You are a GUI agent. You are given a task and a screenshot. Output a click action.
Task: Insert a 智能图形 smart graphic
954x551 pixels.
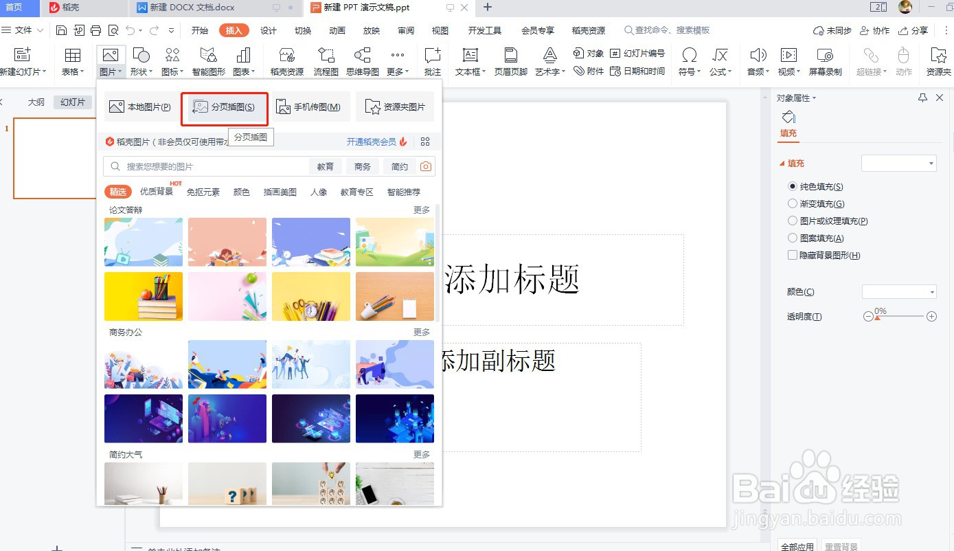point(207,60)
